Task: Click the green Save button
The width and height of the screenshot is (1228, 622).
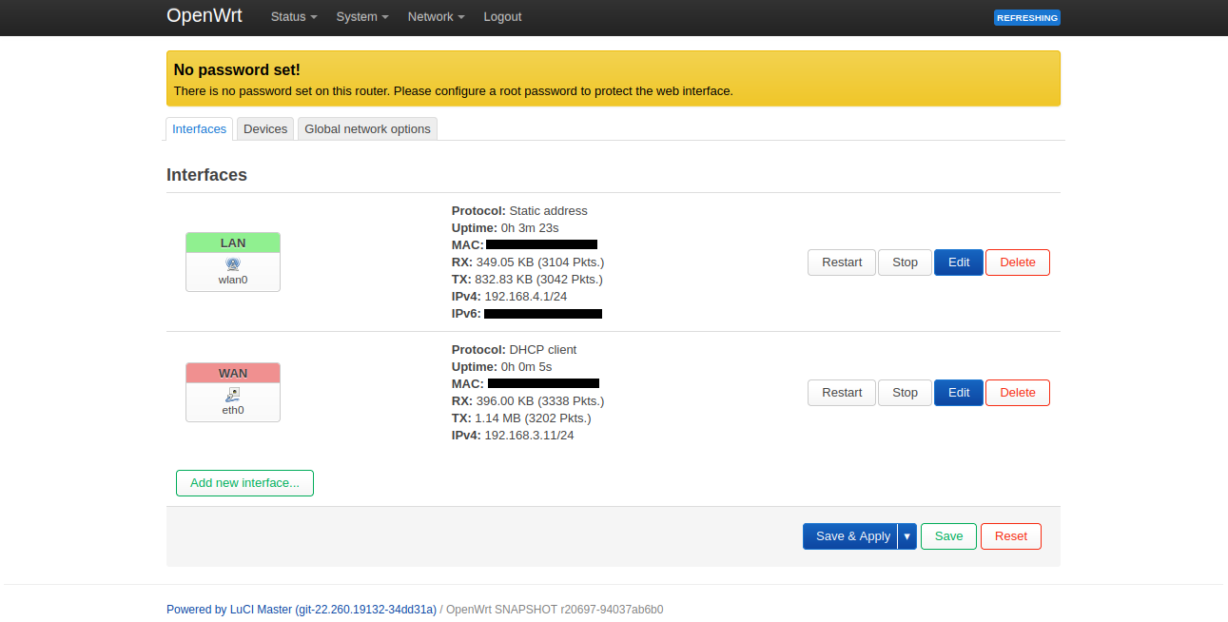Action: tap(948, 536)
